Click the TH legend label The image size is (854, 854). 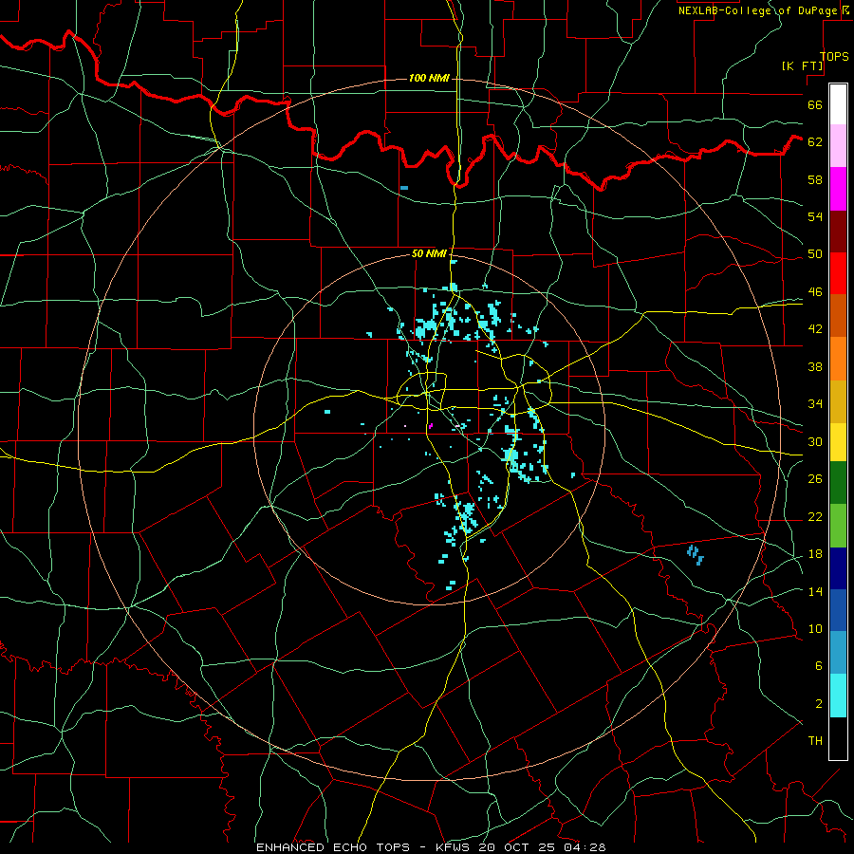(x=815, y=740)
